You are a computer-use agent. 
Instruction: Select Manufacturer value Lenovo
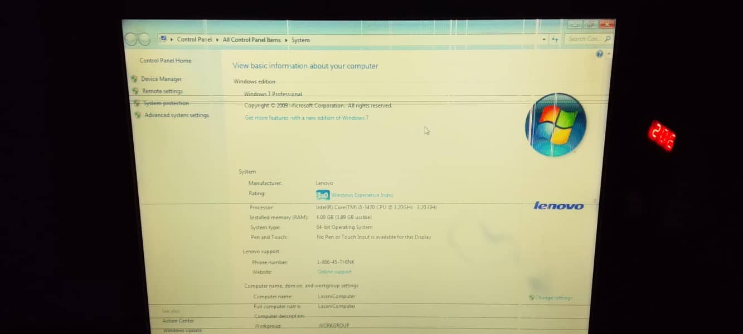[324, 183]
